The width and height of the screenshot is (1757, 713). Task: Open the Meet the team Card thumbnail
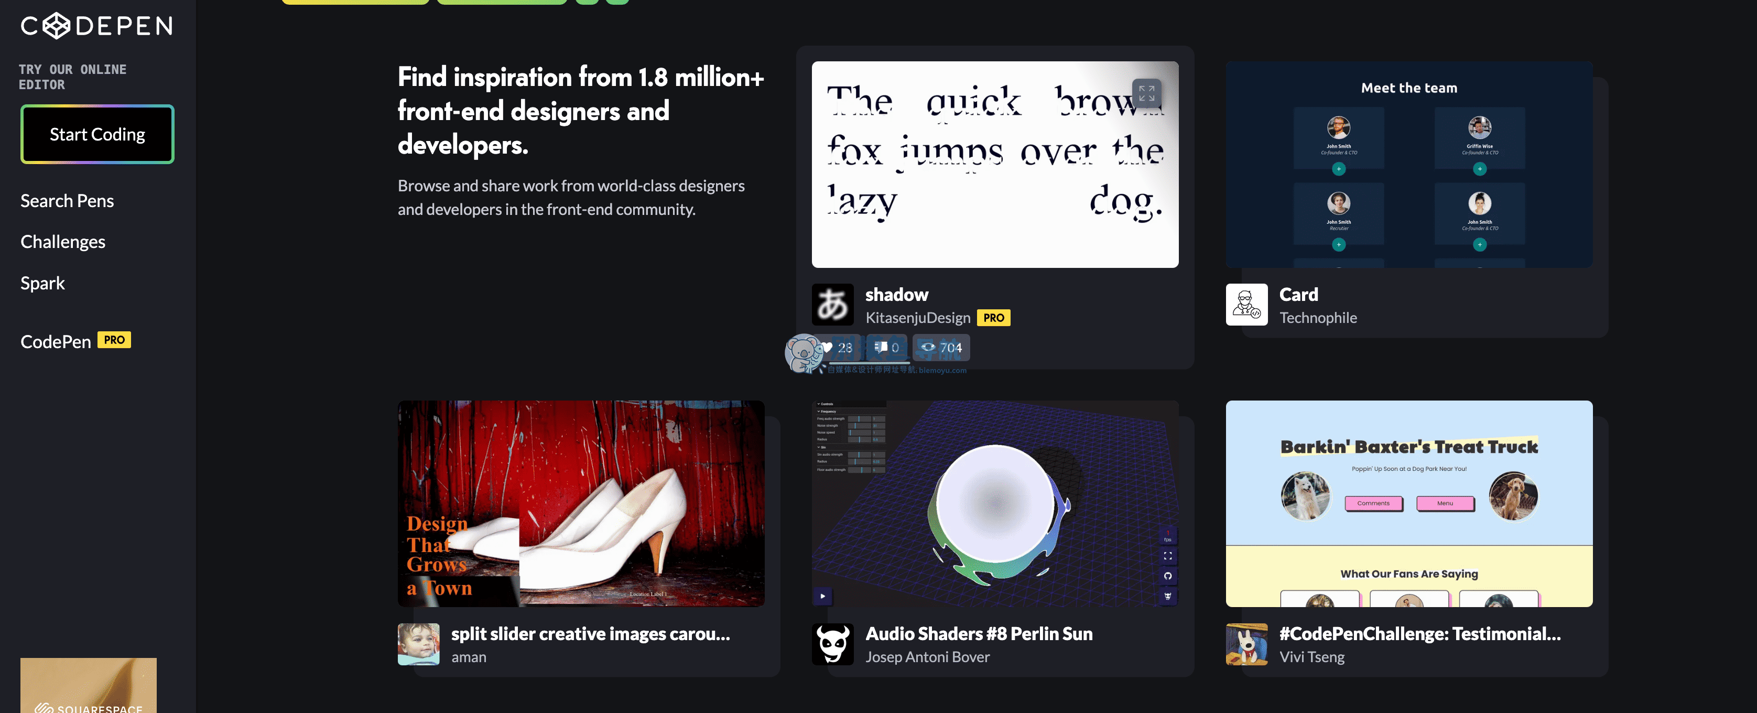pos(1408,165)
